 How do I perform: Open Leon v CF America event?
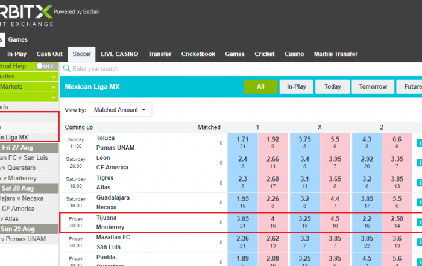[112, 163]
